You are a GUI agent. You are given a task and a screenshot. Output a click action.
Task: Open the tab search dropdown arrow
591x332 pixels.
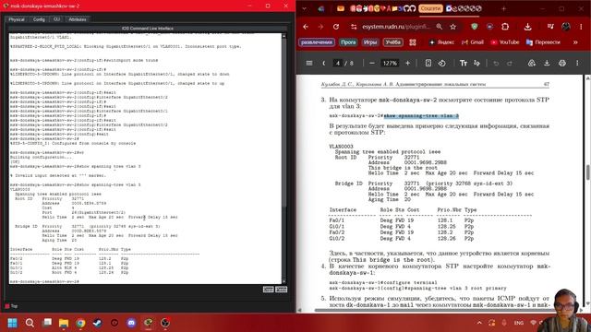tap(304, 8)
